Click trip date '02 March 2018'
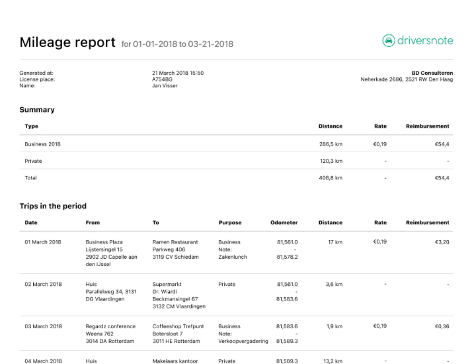Screen dimensions: 472x364 (x=43, y=284)
